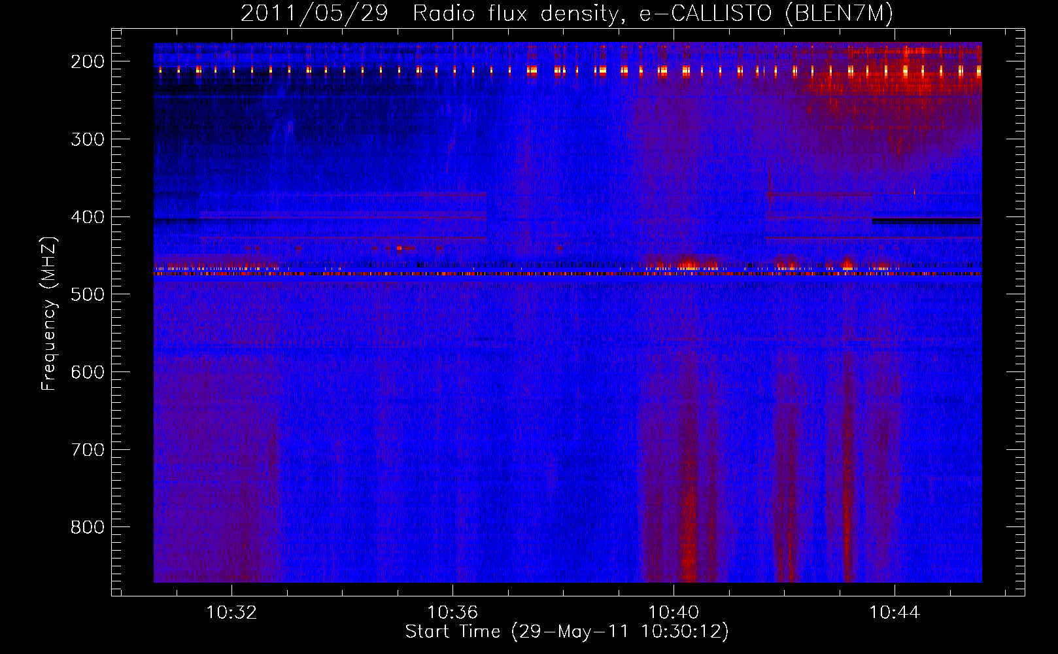Click the black gap band near 400 MHz after 10:44
The width and height of the screenshot is (1058, 654).
click(927, 221)
